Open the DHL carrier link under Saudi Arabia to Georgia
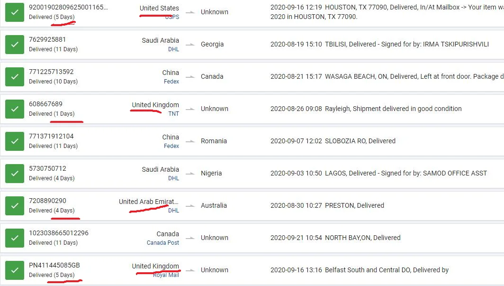This screenshot has width=504, height=286. click(x=173, y=49)
